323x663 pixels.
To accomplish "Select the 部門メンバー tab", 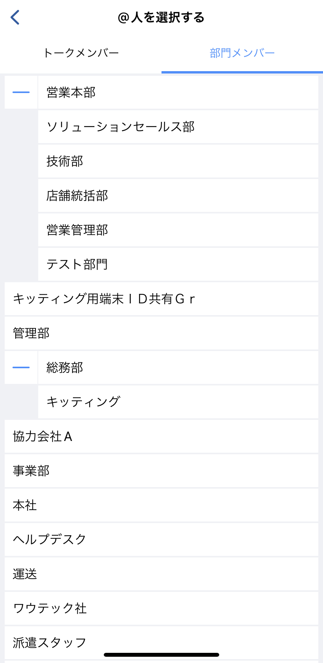I will 242,53.
